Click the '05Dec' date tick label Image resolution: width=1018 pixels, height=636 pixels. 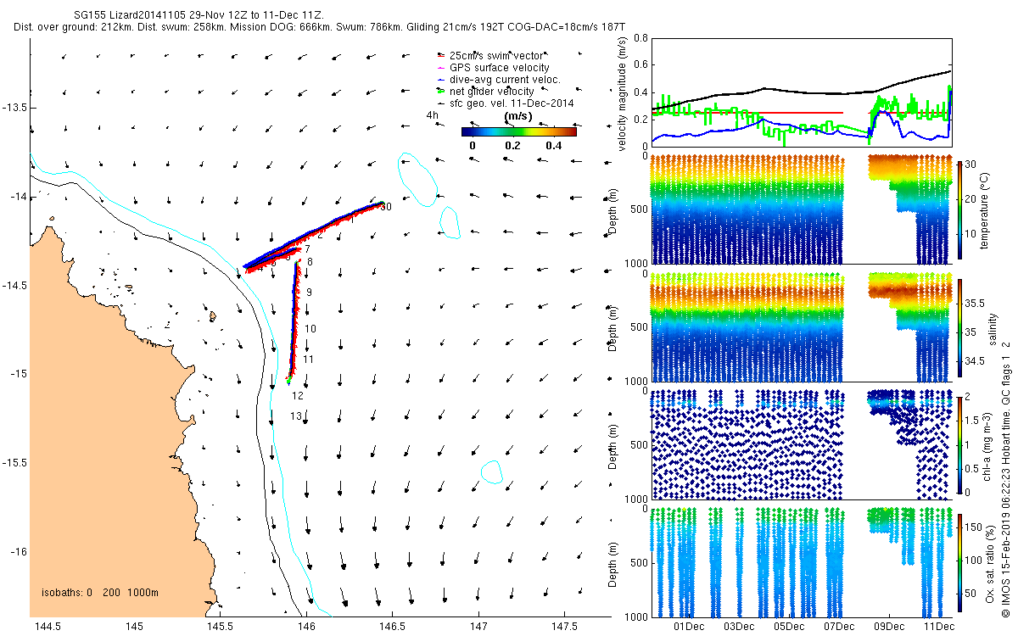pyautogui.click(x=788, y=627)
